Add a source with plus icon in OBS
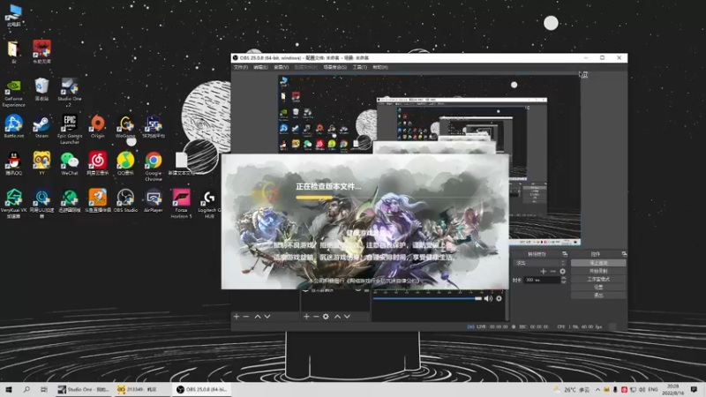This screenshot has height=397, width=706. click(306, 317)
